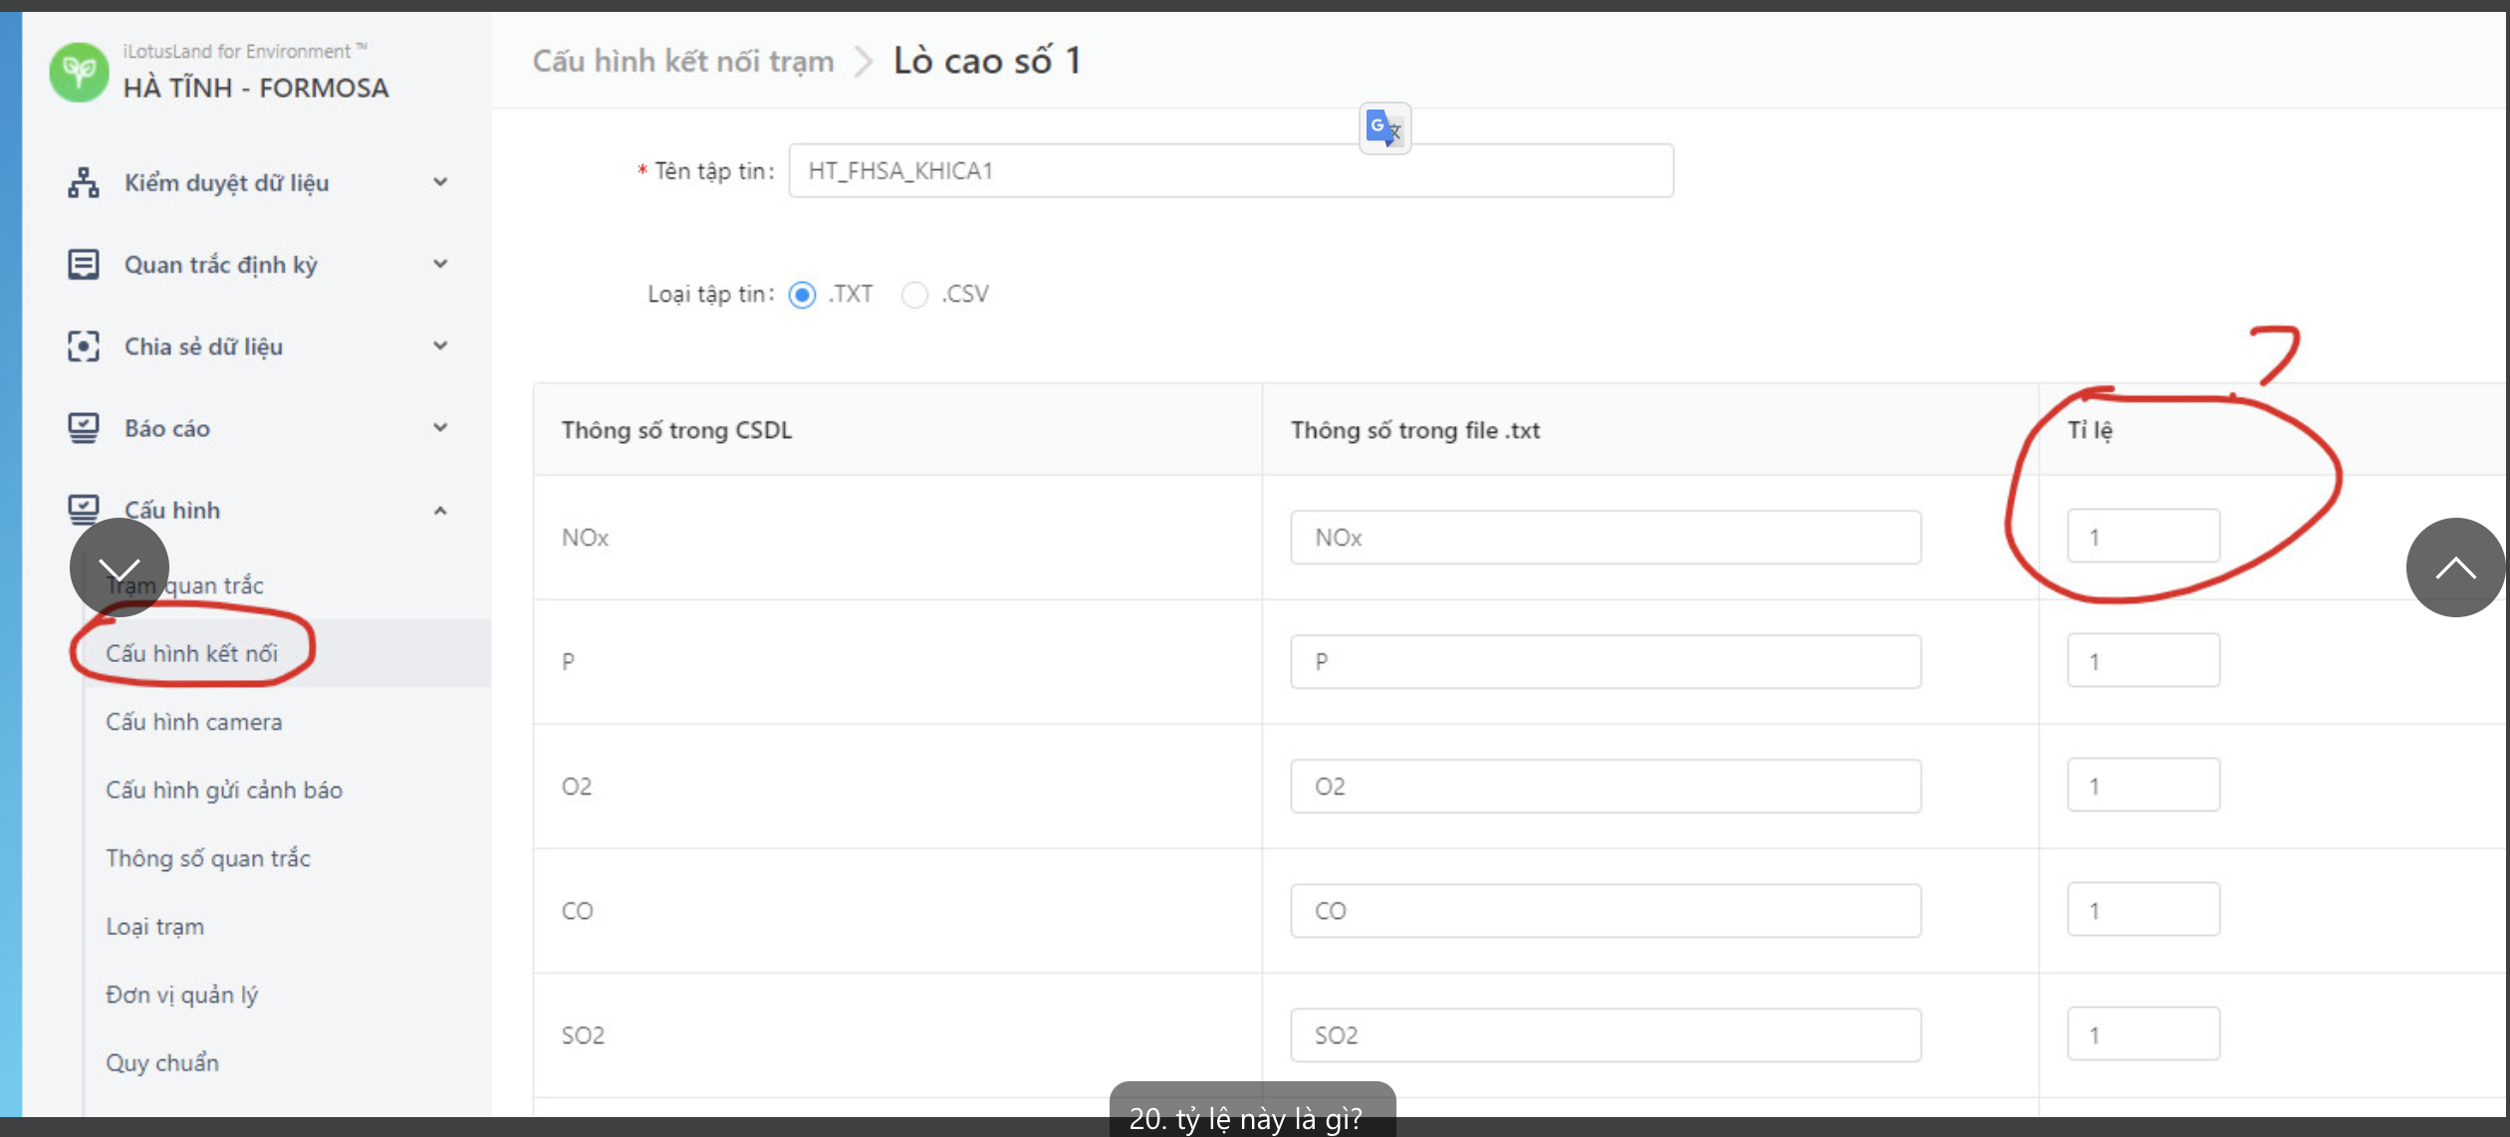Click the Kiểm duyệt dữ liệu sidebar icon
This screenshot has width=2510, height=1137.
[84, 183]
